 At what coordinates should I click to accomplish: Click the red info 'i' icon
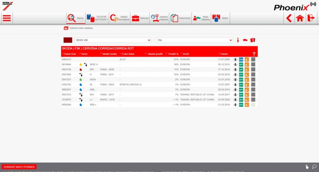click(x=238, y=40)
